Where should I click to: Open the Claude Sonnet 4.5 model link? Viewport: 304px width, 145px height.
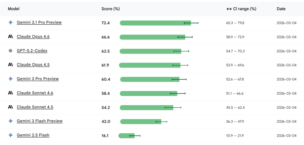point(35,107)
